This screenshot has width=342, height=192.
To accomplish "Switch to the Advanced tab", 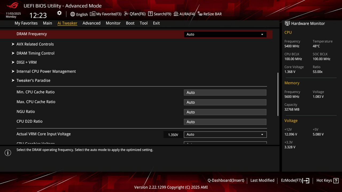I will [x=91, y=23].
